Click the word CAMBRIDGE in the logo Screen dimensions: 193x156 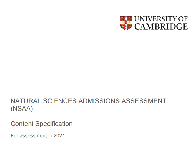[x=161, y=26]
